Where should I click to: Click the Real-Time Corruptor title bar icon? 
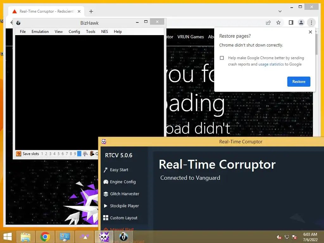[x=104, y=141]
